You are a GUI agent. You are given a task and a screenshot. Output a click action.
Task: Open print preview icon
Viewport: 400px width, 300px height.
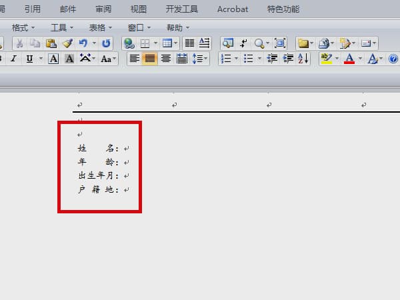(228, 43)
